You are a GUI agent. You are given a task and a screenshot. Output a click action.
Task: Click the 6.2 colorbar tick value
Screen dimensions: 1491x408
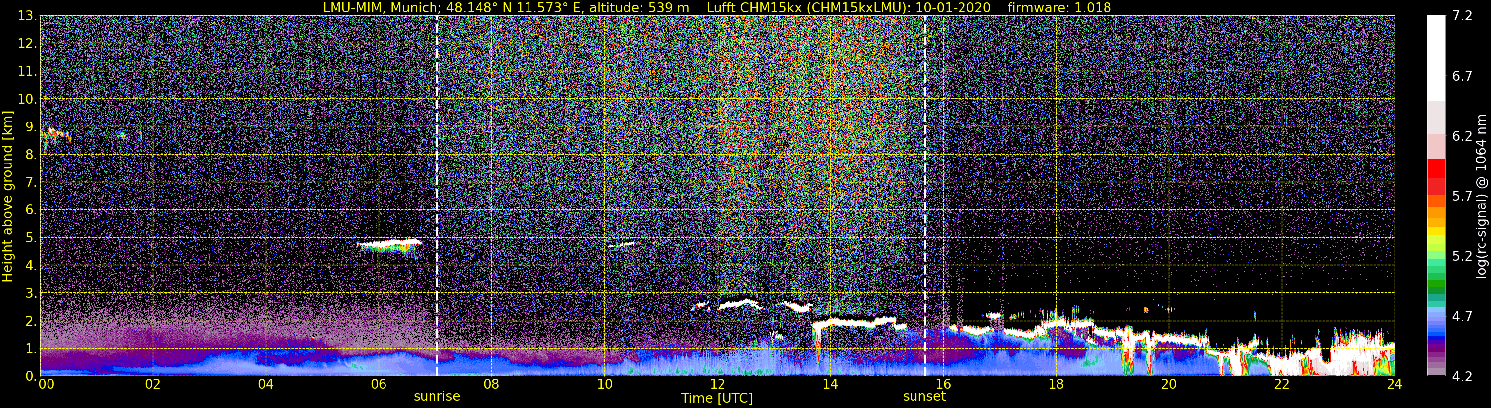pyautogui.click(x=1462, y=136)
